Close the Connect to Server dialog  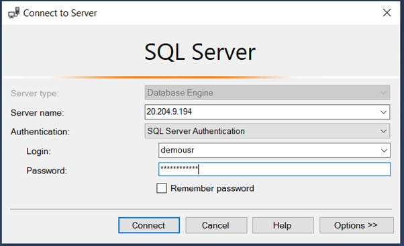tap(387, 13)
